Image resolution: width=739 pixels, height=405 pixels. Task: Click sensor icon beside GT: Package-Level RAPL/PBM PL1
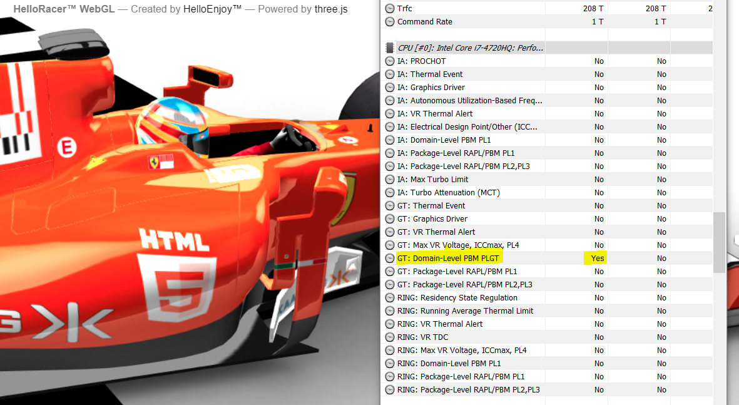coord(390,272)
